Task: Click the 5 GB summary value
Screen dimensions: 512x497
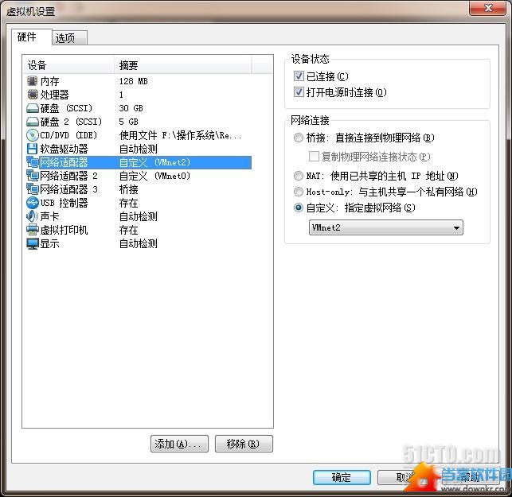Action: [x=129, y=122]
